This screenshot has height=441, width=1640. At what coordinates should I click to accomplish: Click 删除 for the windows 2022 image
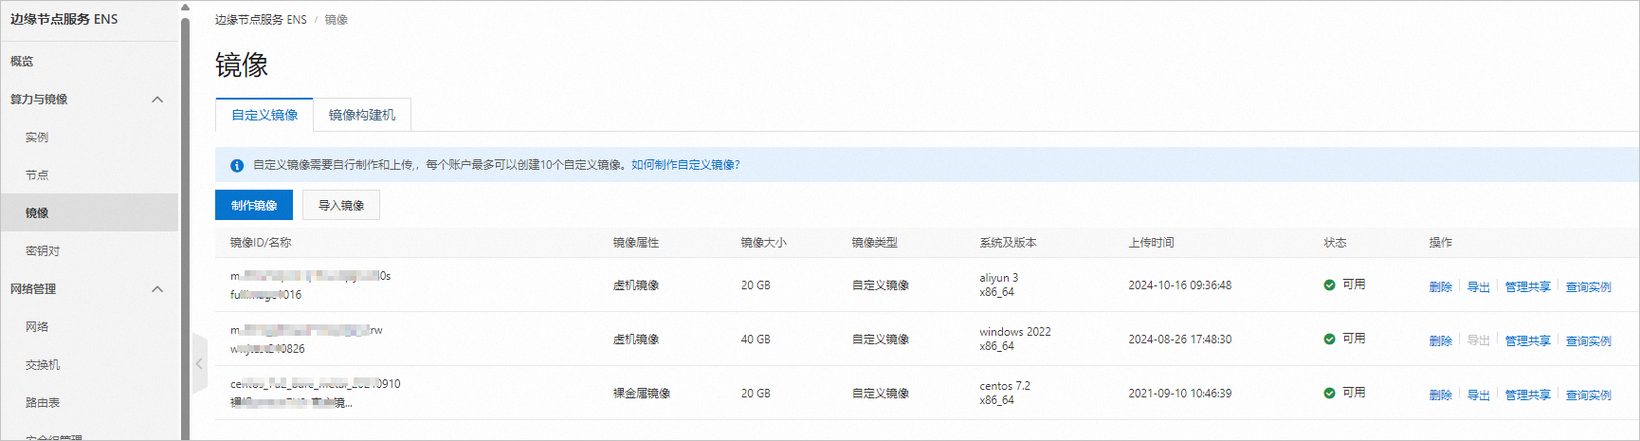pyautogui.click(x=1441, y=340)
